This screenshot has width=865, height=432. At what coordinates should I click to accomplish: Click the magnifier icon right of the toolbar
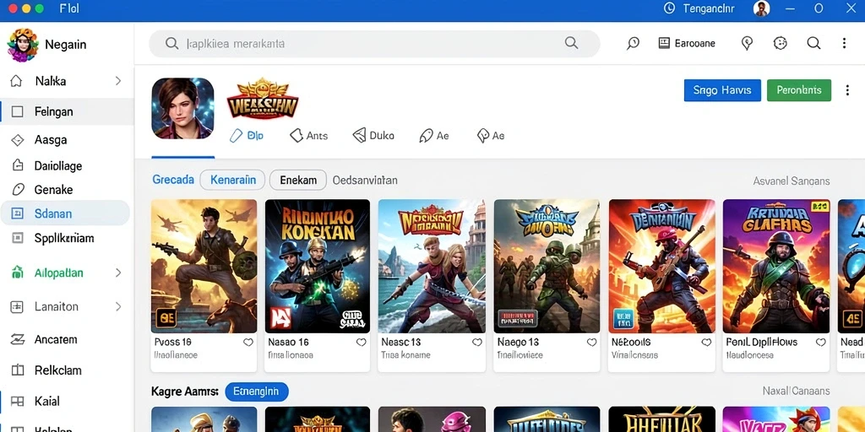tap(813, 43)
